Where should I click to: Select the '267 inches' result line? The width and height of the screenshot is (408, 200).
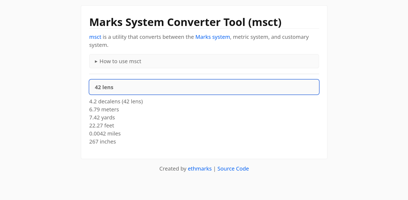(x=102, y=142)
